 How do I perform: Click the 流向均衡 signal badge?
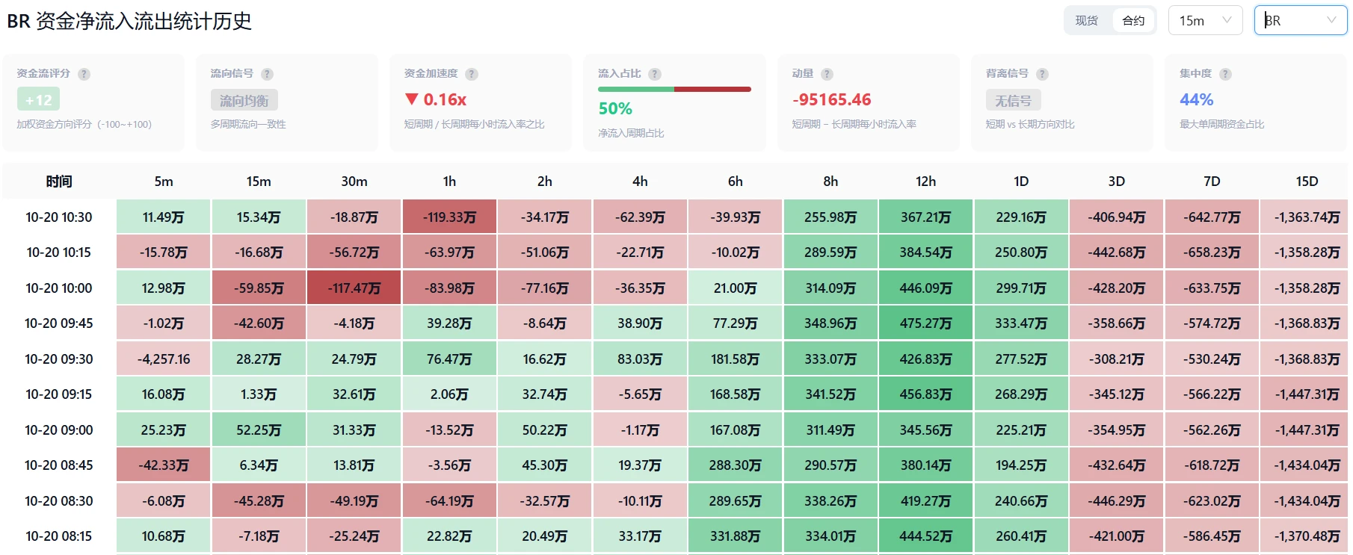pyautogui.click(x=244, y=100)
